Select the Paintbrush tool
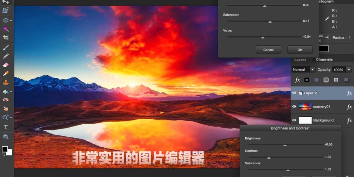Viewport: 354px width, 177px height. pos(6,48)
